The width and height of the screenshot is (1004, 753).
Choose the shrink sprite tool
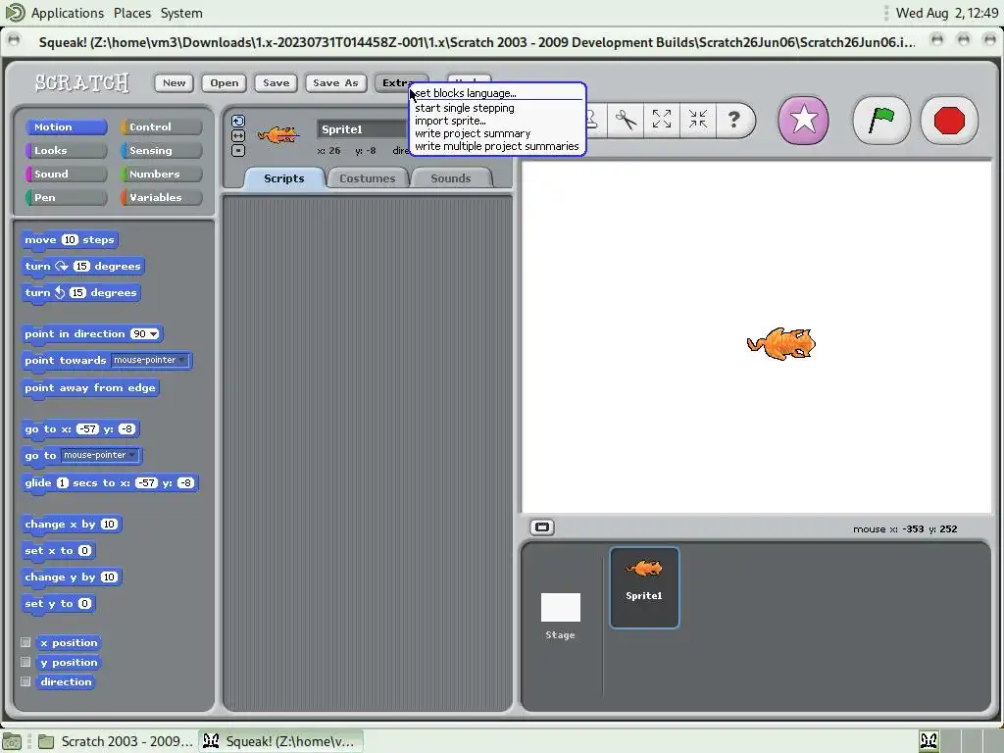[697, 120]
